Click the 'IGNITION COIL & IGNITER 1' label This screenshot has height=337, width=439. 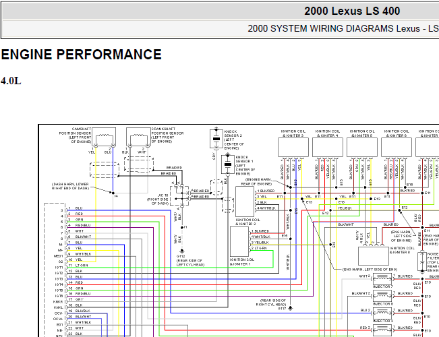pyautogui.click(x=242, y=262)
